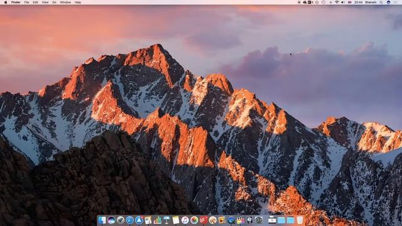
Task: Open the Pages document app in Dock
Action: (148, 220)
